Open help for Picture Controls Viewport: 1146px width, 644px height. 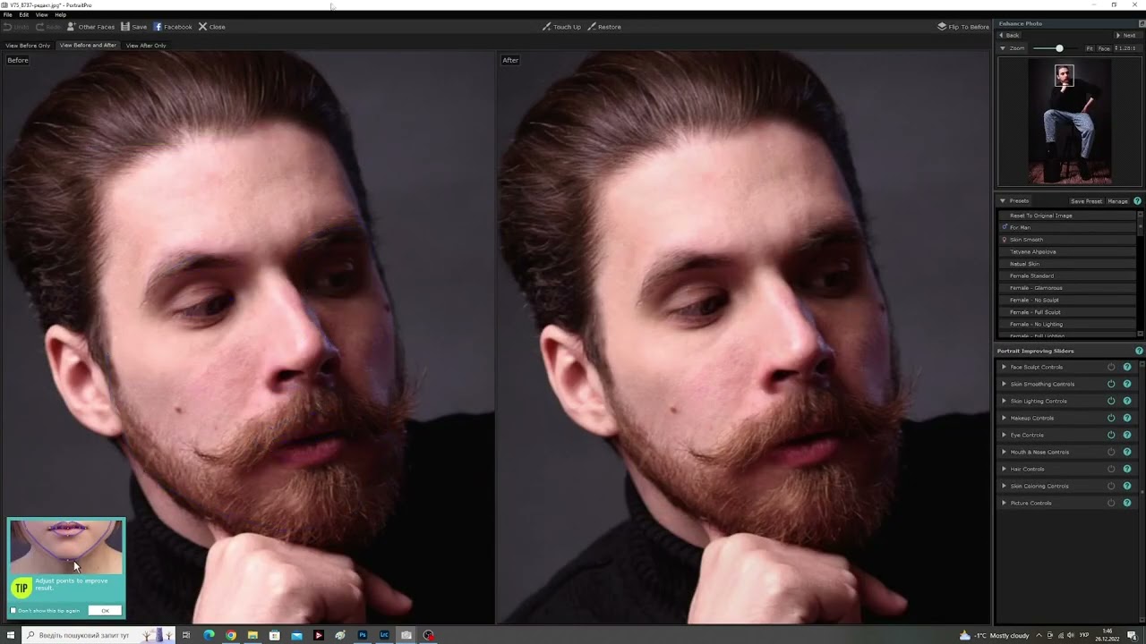(x=1127, y=503)
